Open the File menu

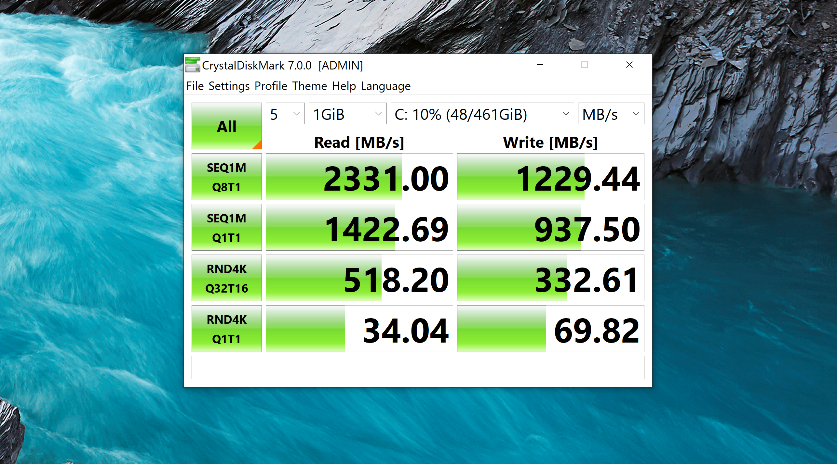(195, 86)
